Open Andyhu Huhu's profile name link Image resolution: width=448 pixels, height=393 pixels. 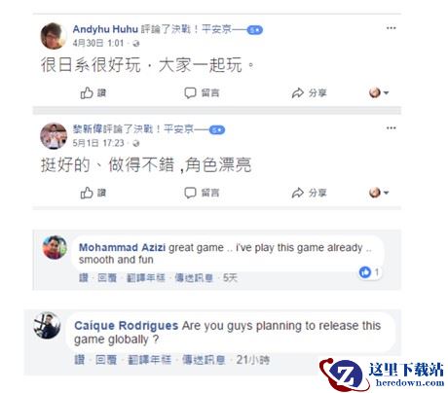coord(105,29)
